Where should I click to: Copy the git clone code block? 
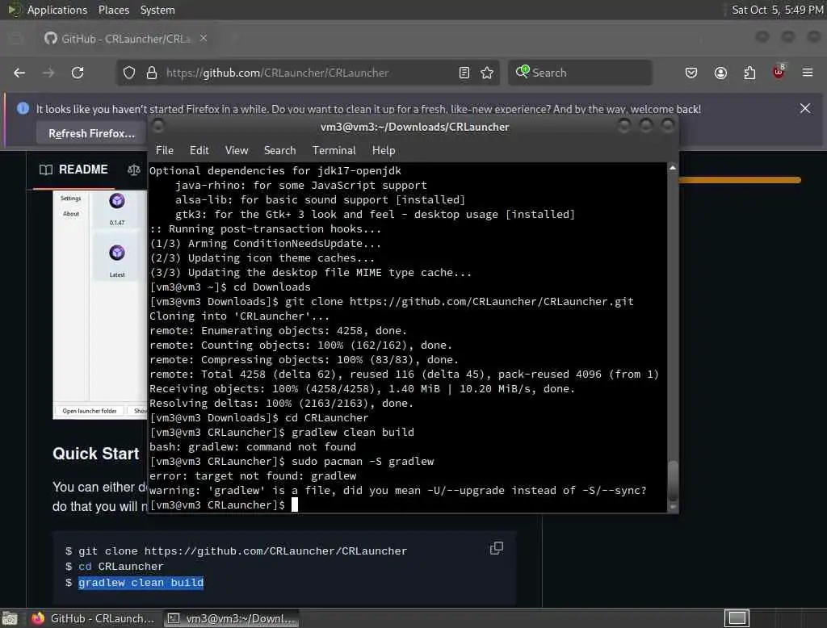click(x=497, y=548)
